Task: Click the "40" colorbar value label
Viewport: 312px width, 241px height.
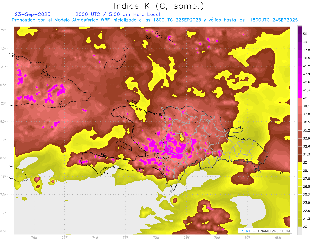Action: point(305,98)
